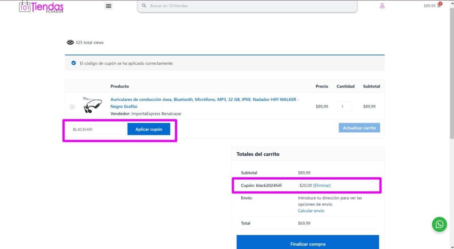Click the 325 total views text
Screen dimensions: 454x249
90,42
